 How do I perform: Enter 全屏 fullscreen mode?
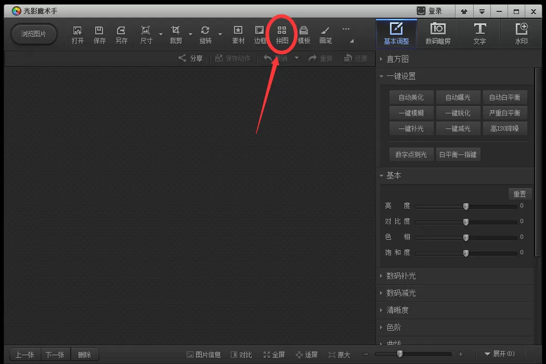tap(274, 355)
